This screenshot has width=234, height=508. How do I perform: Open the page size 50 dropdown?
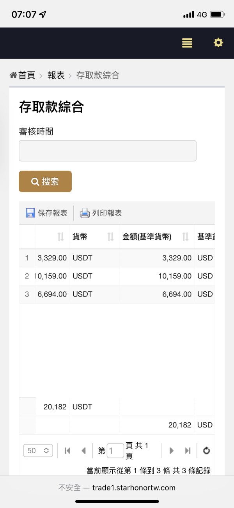(x=38, y=451)
